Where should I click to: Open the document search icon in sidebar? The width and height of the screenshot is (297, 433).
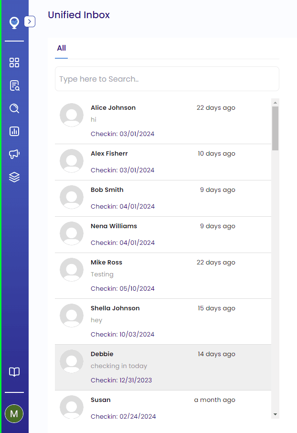pyautogui.click(x=14, y=86)
